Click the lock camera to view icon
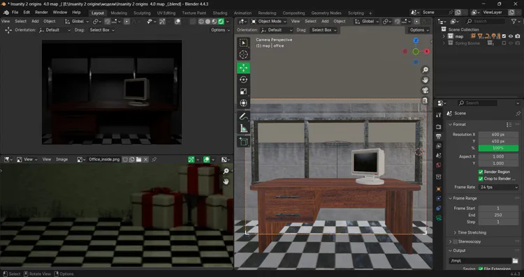 pos(425,100)
